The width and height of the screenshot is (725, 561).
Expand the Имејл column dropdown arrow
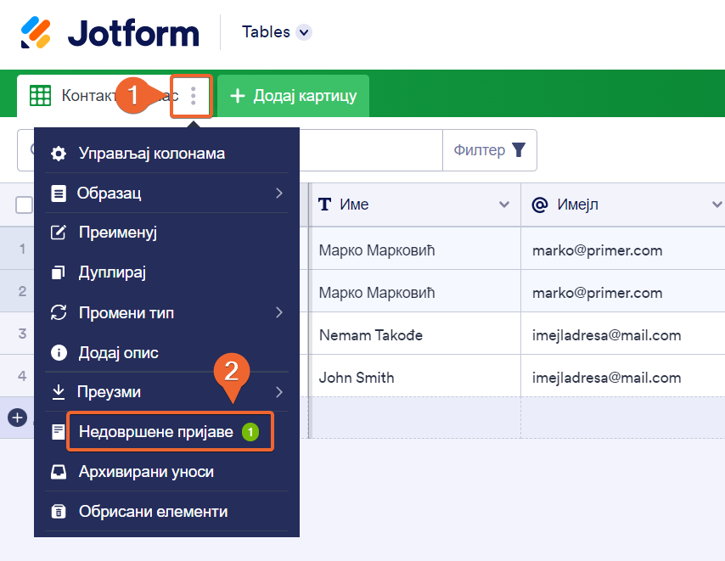[x=717, y=205]
